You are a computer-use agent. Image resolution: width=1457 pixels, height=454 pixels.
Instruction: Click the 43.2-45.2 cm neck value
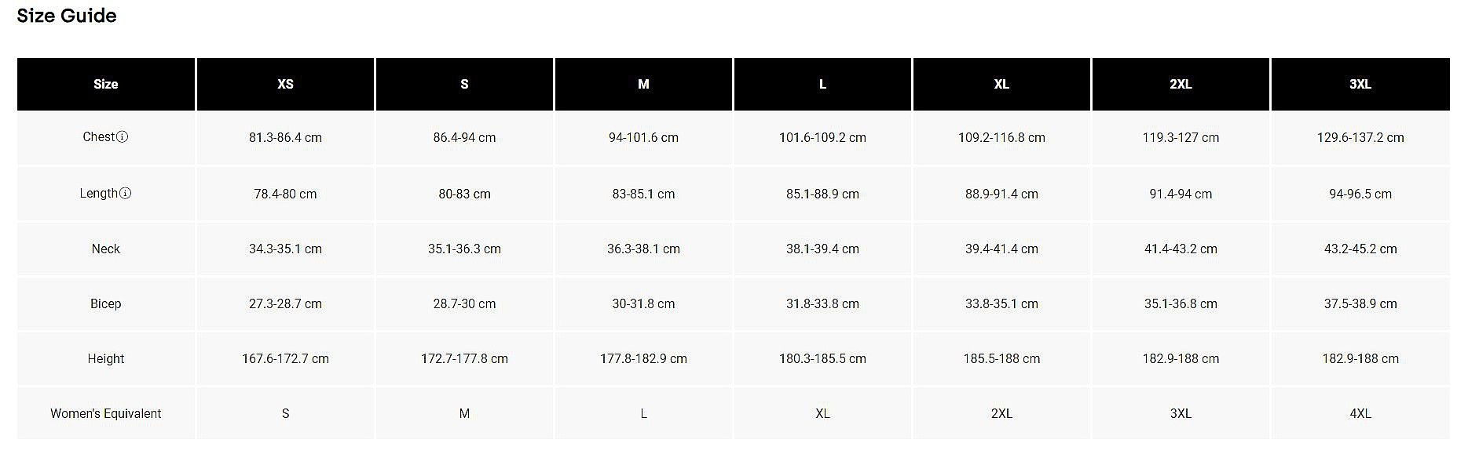(1360, 249)
